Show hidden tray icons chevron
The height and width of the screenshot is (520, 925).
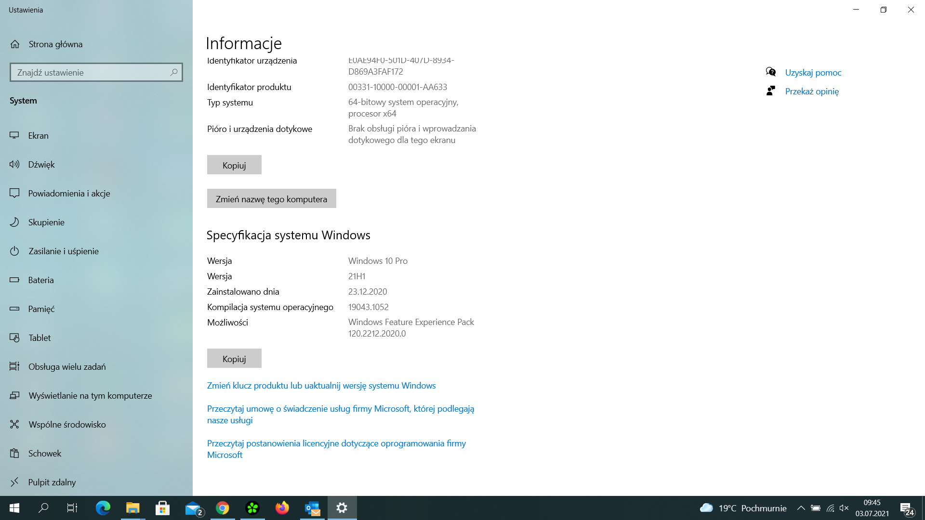point(801,508)
